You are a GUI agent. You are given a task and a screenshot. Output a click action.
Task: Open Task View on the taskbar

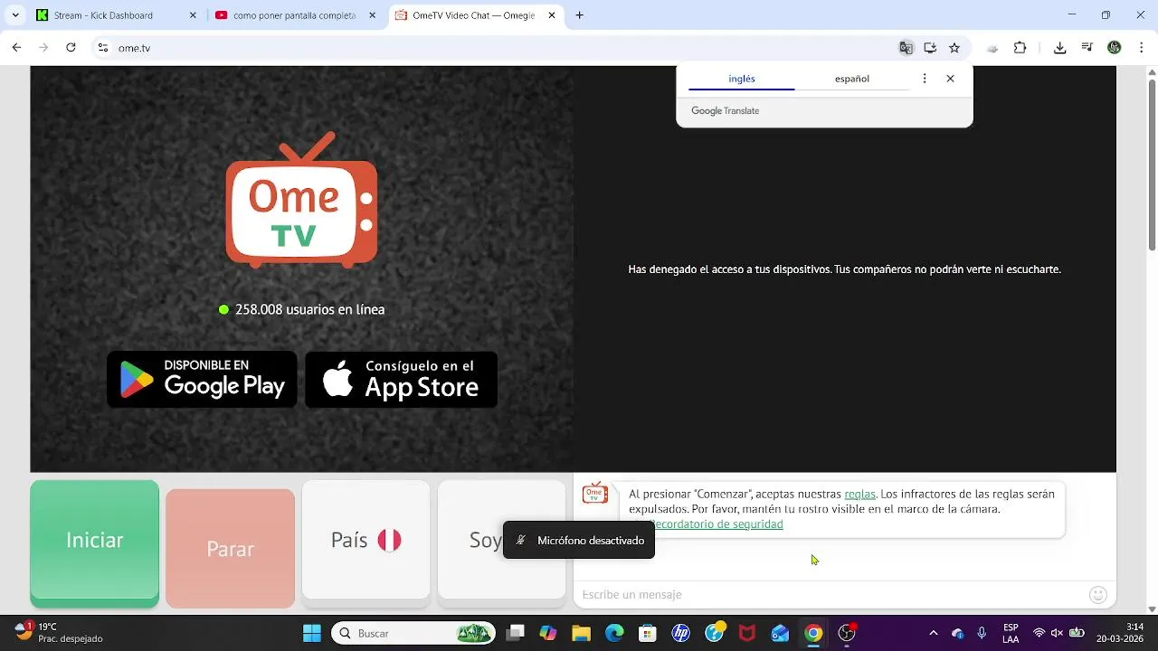(515, 633)
